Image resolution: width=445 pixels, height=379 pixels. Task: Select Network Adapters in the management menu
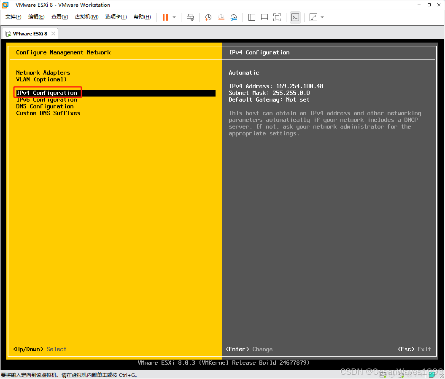[x=43, y=73]
